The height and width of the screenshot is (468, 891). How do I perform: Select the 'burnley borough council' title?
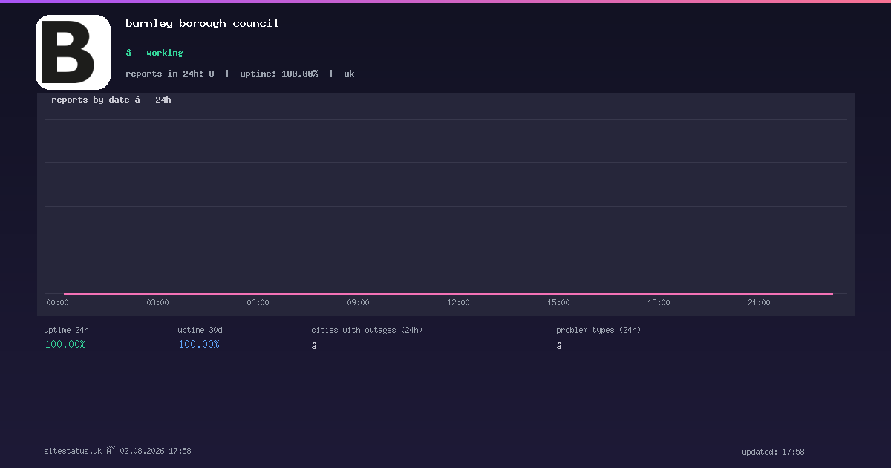pos(202,24)
